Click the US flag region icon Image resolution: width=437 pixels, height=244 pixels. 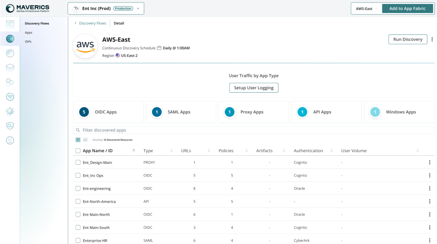pyautogui.click(x=118, y=56)
